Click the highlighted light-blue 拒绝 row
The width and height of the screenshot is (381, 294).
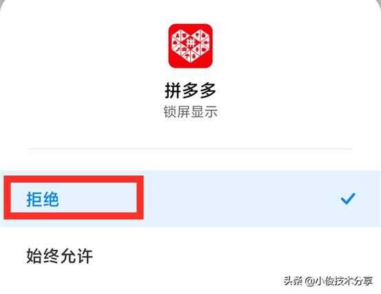[x=190, y=199]
